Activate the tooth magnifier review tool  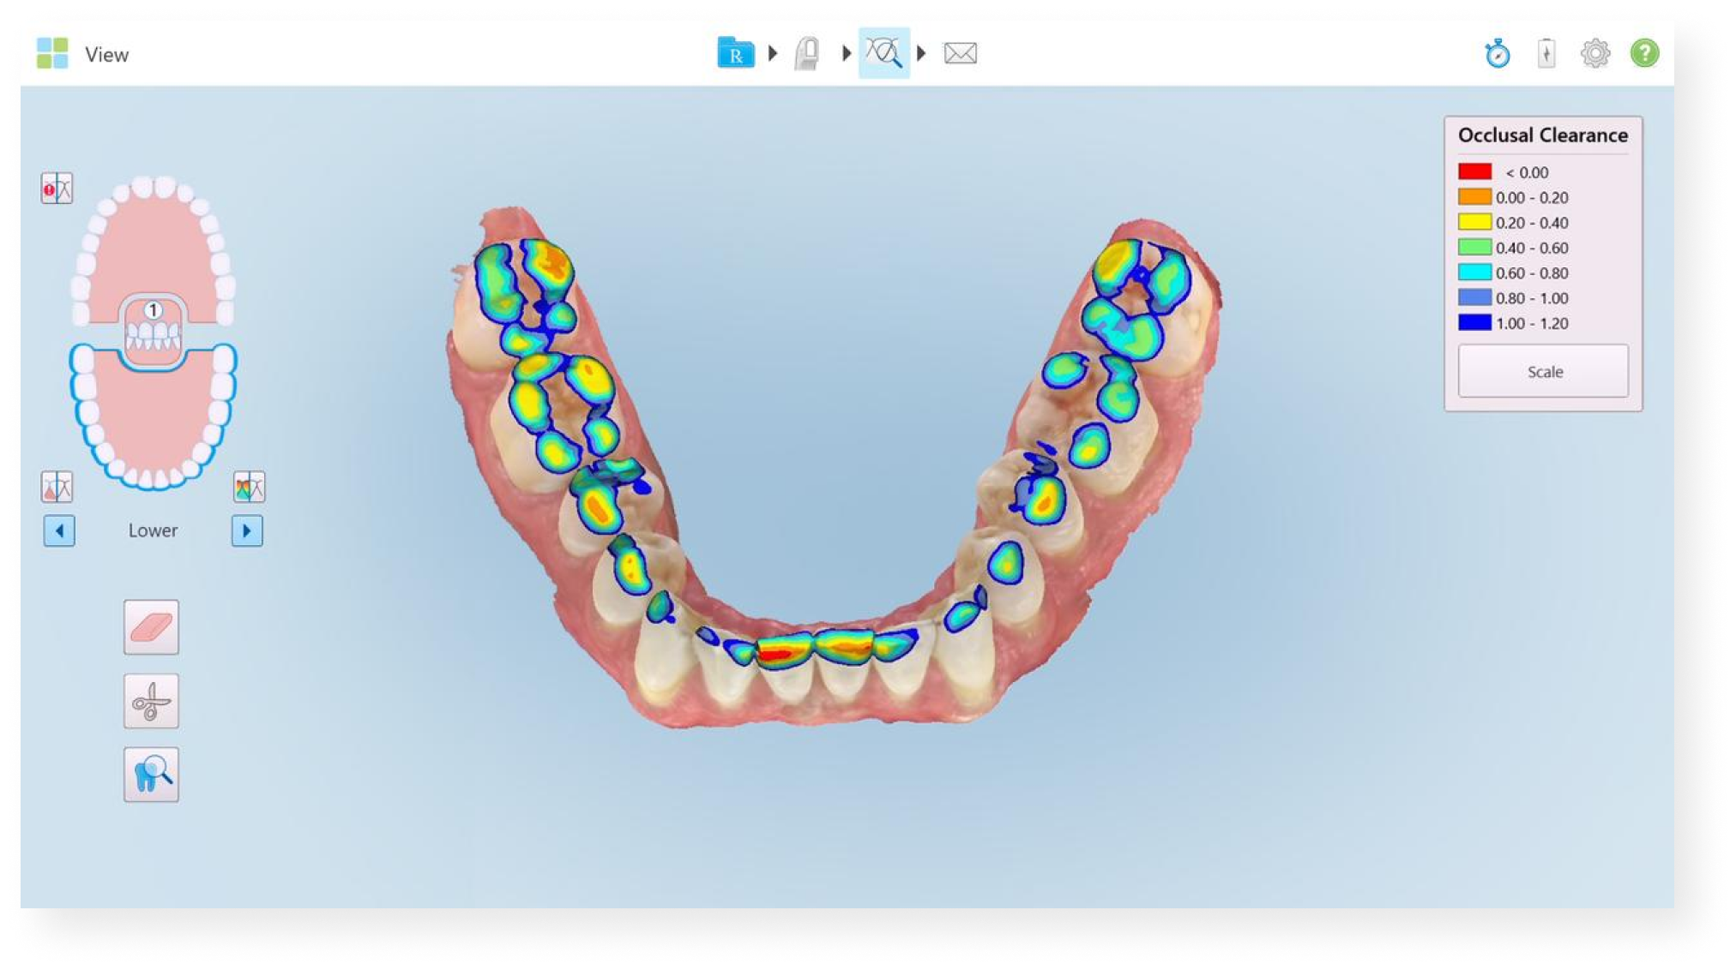151,775
